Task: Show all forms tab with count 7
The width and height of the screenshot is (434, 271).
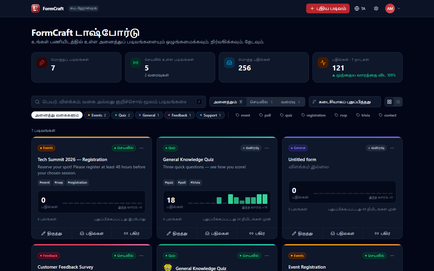Action: [228, 102]
